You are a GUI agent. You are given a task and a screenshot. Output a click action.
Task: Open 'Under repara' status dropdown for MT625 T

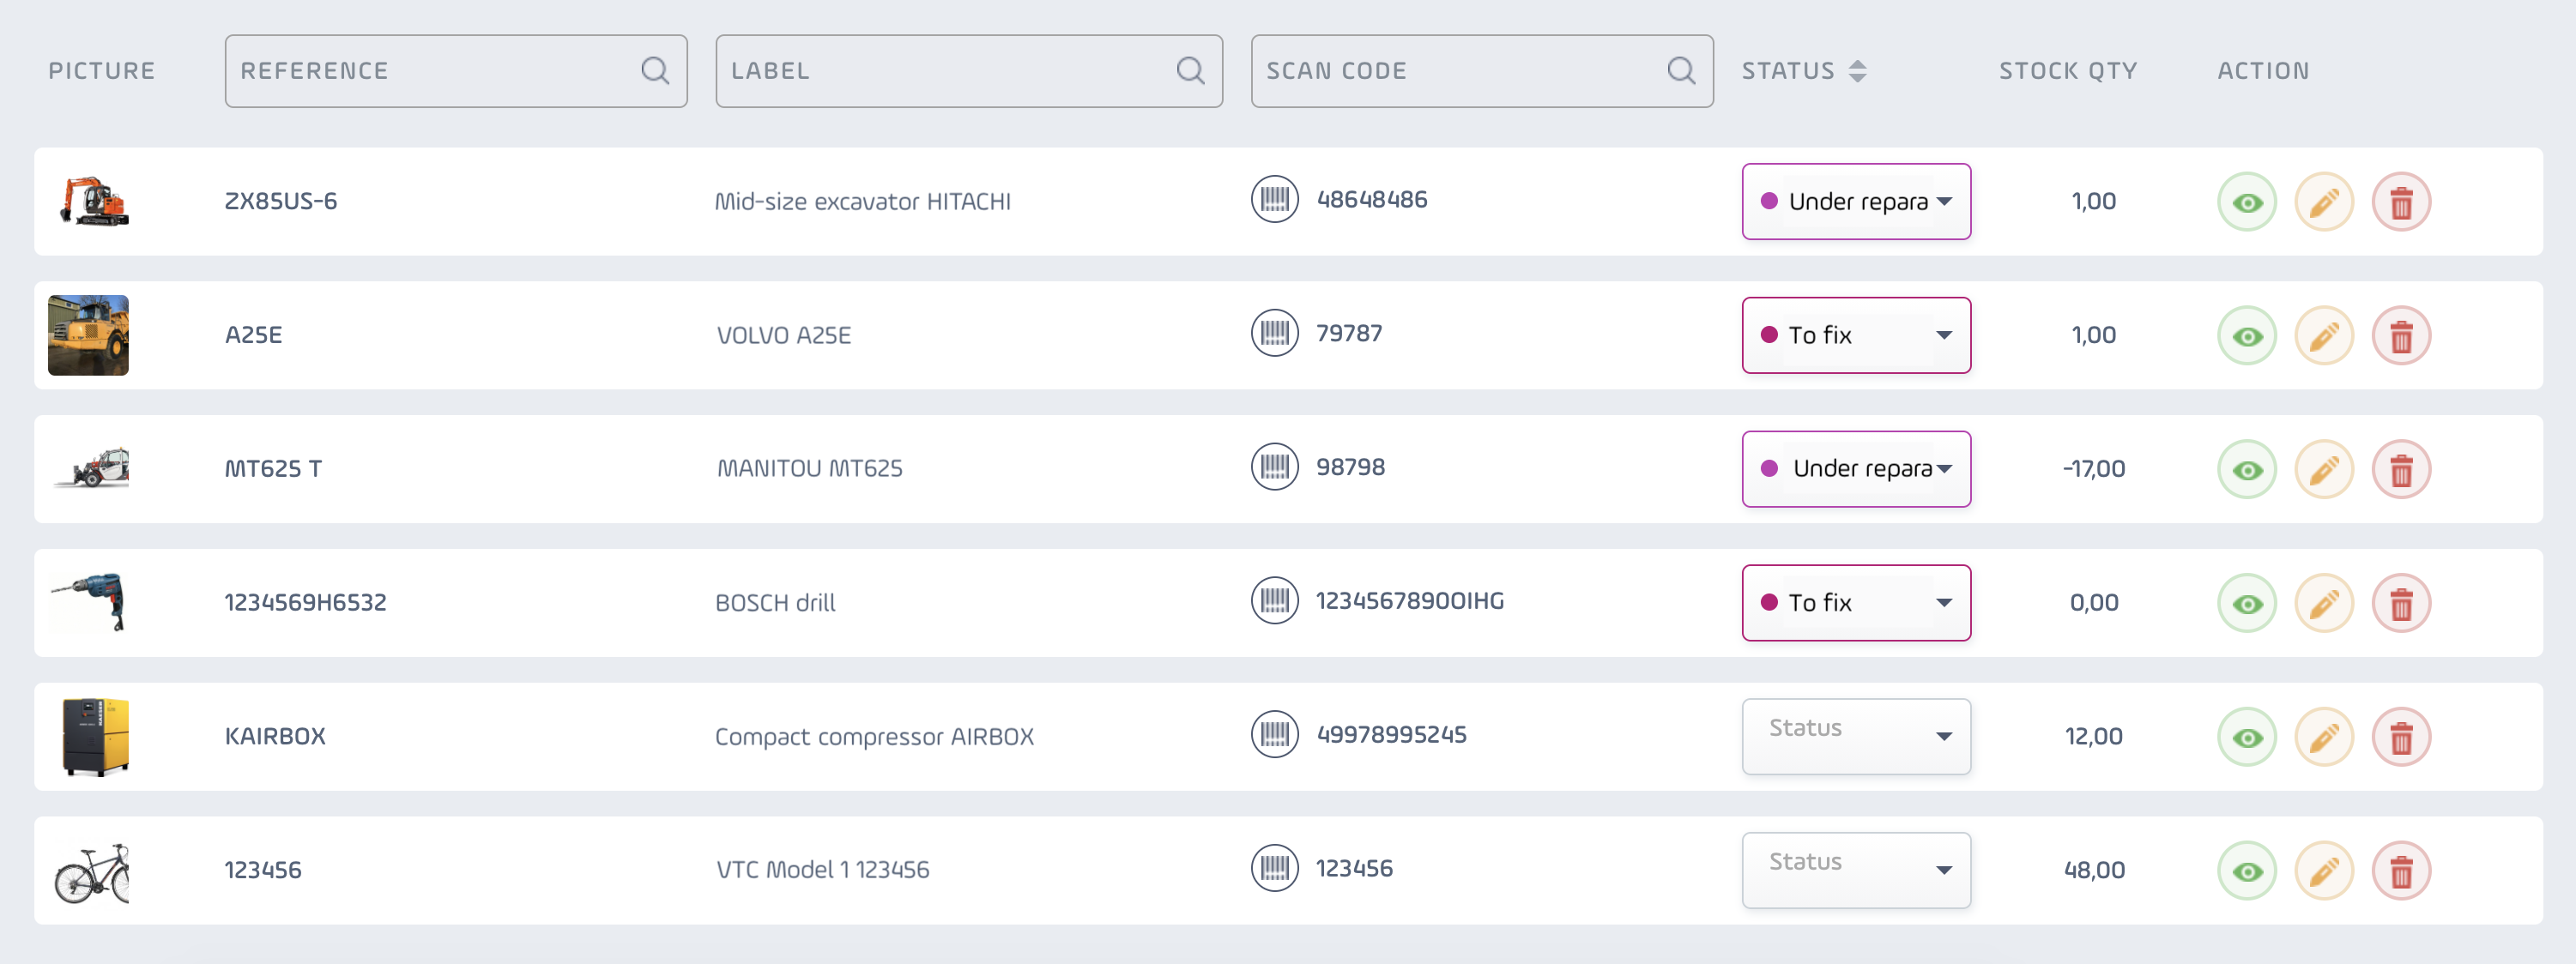1856,469
